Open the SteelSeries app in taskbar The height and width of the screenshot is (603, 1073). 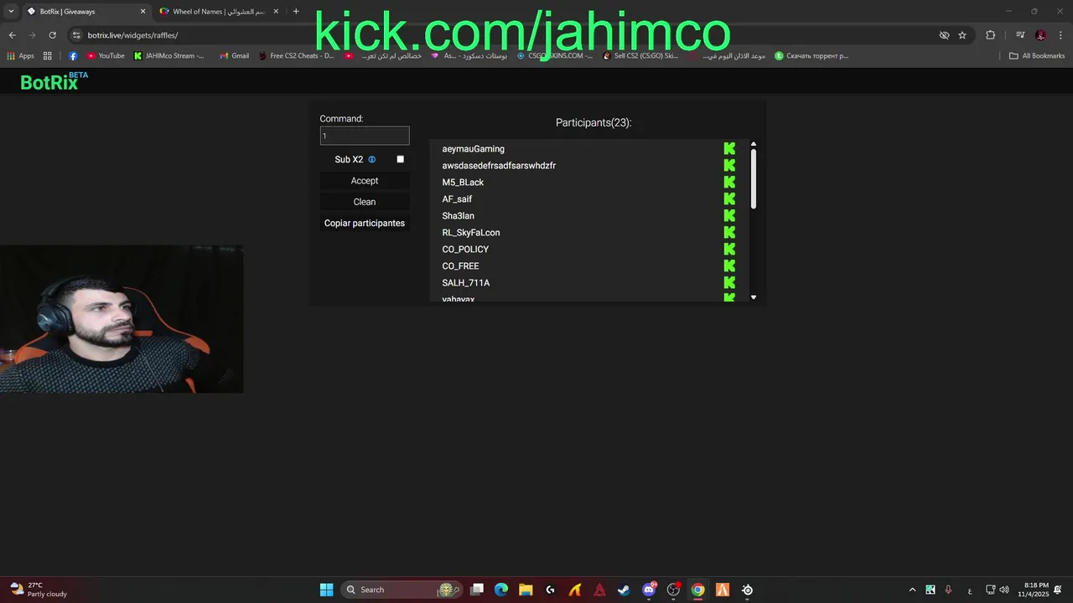pos(747,590)
